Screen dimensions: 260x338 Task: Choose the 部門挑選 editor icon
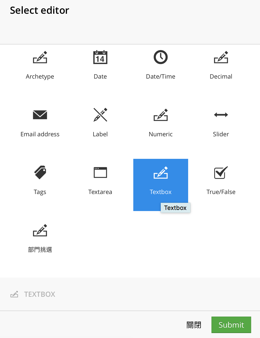(40, 230)
